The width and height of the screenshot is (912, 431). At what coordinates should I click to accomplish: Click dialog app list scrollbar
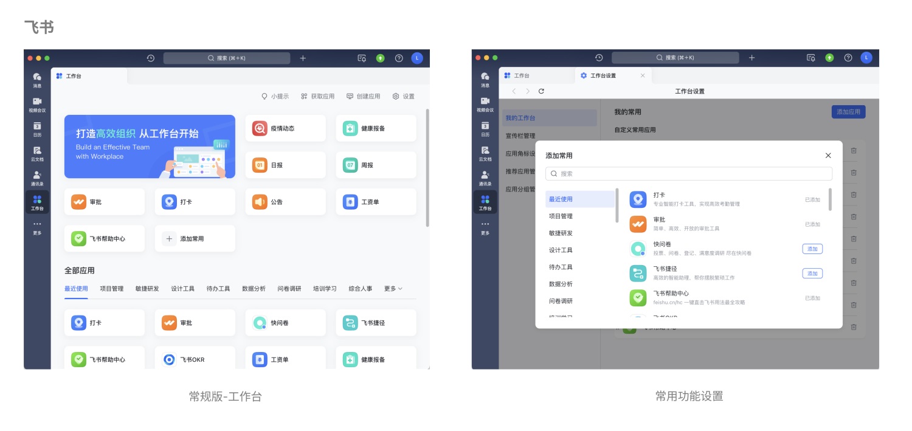(830, 199)
